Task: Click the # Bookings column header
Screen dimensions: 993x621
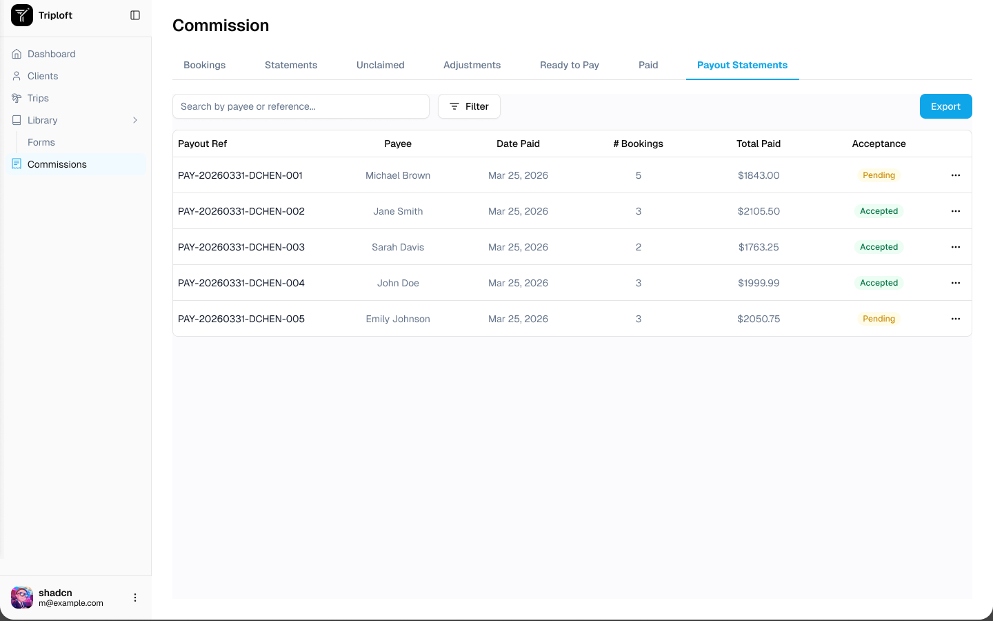Action: [x=639, y=144]
